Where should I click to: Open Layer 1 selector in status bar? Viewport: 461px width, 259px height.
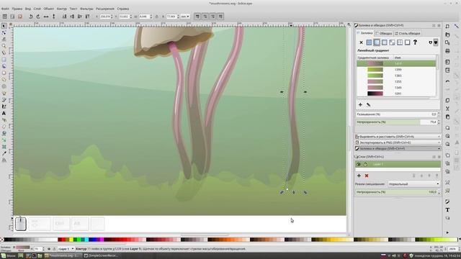(x=66, y=249)
